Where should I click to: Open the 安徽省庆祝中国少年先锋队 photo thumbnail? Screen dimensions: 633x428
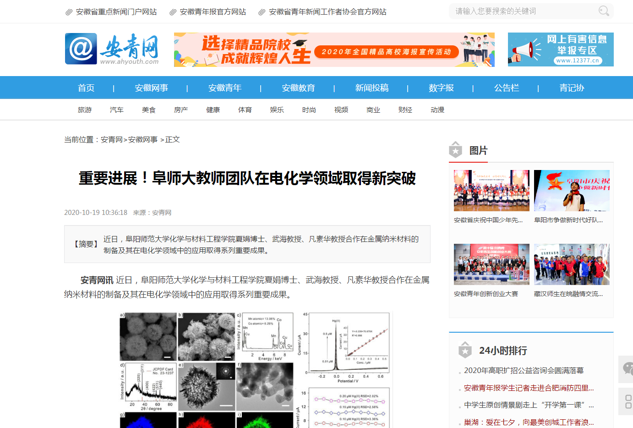pyautogui.click(x=491, y=191)
